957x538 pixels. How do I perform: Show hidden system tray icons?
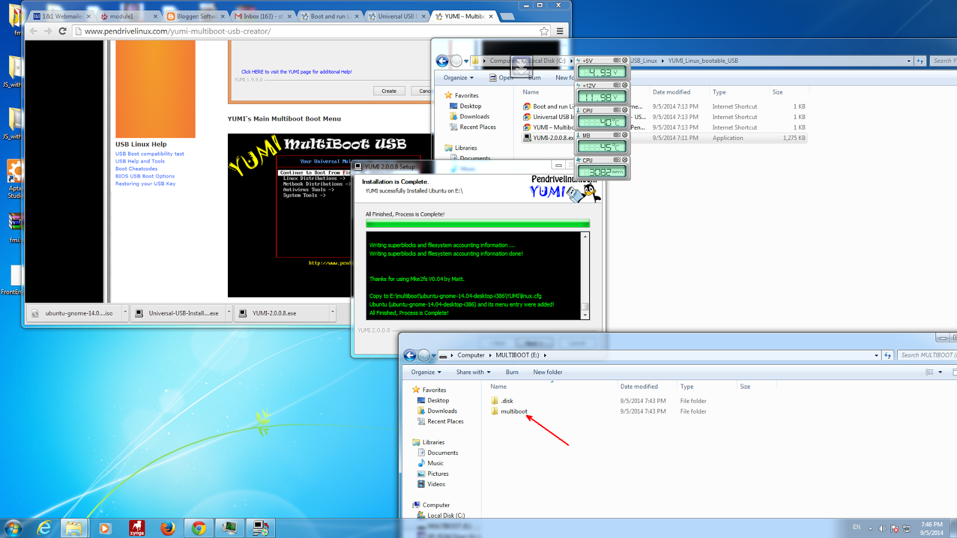[x=870, y=528]
